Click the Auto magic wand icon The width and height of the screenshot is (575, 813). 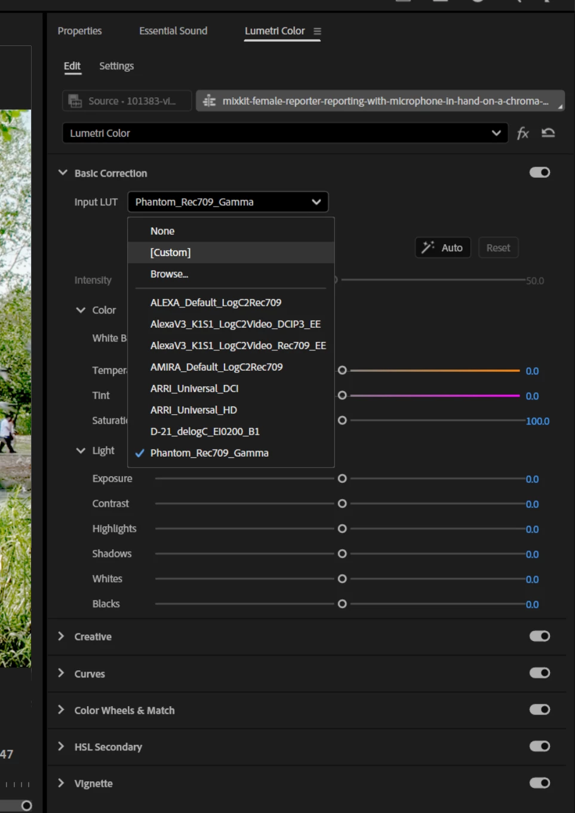point(428,247)
